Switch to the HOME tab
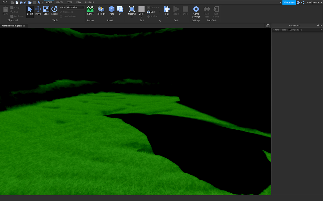The image size is (323, 201). [49, 2]
